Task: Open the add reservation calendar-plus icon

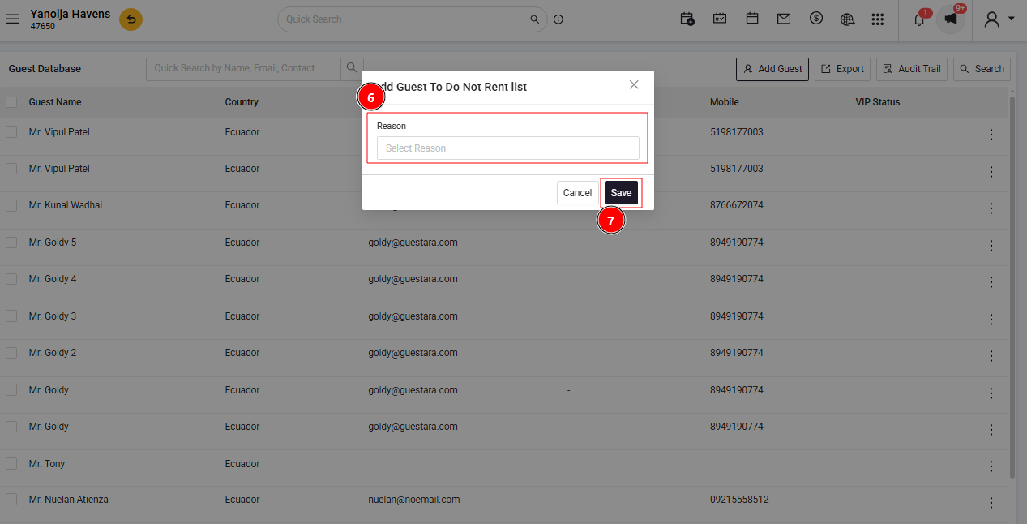Action: click(687, 19)
